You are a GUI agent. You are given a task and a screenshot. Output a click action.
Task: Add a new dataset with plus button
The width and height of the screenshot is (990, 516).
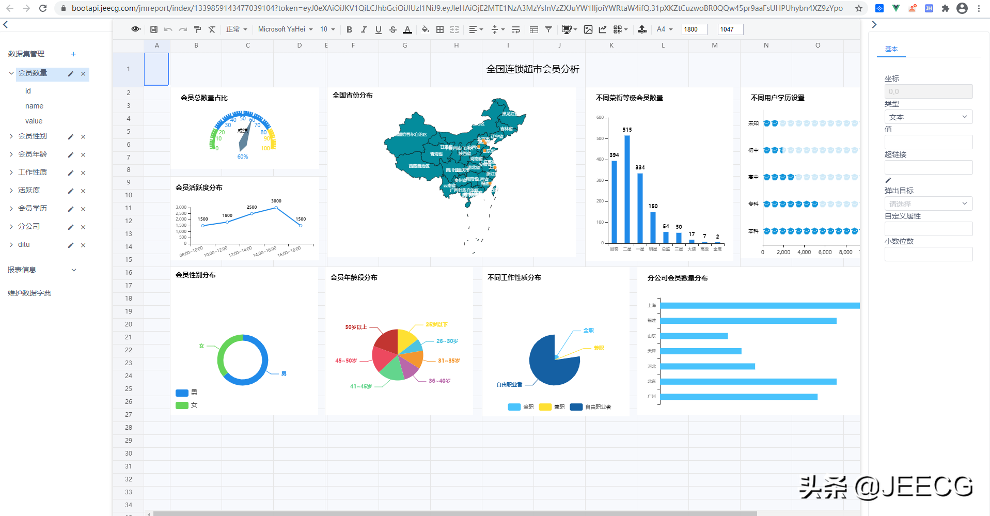[x=73, y=54]
